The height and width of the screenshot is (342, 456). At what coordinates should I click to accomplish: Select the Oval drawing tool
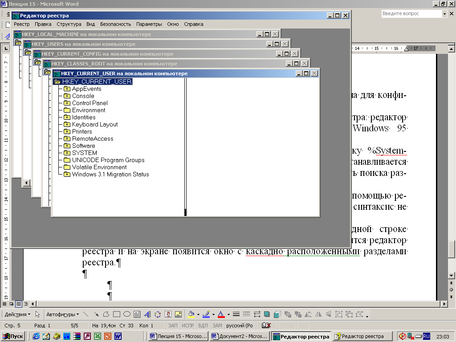(x=127, y=314)
